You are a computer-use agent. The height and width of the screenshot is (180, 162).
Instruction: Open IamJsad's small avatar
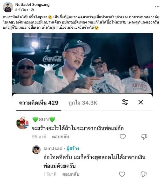pos(36,150)
